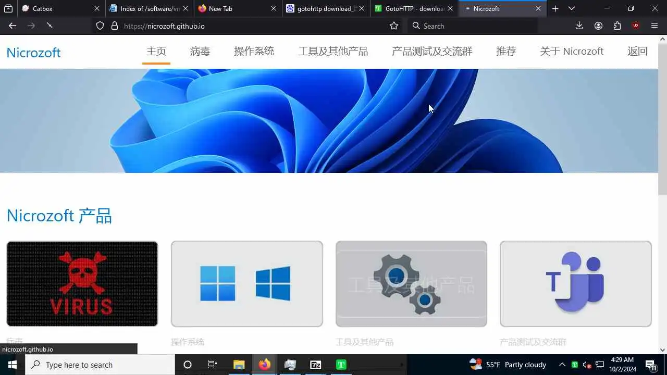Open 产品测试及交流群 navigation item
667x375 pixels.
[432, 51]
